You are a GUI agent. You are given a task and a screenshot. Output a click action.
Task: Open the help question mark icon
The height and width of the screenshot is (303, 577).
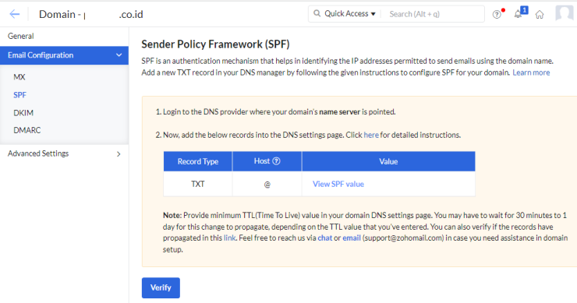tap(497, 14)
